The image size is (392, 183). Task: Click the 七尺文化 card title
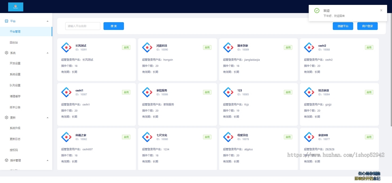(162, 135)
